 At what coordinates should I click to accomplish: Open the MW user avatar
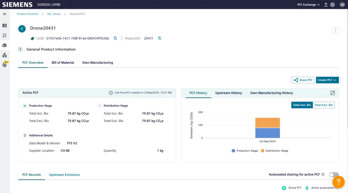pyautogui.click(x=342, y=5)
